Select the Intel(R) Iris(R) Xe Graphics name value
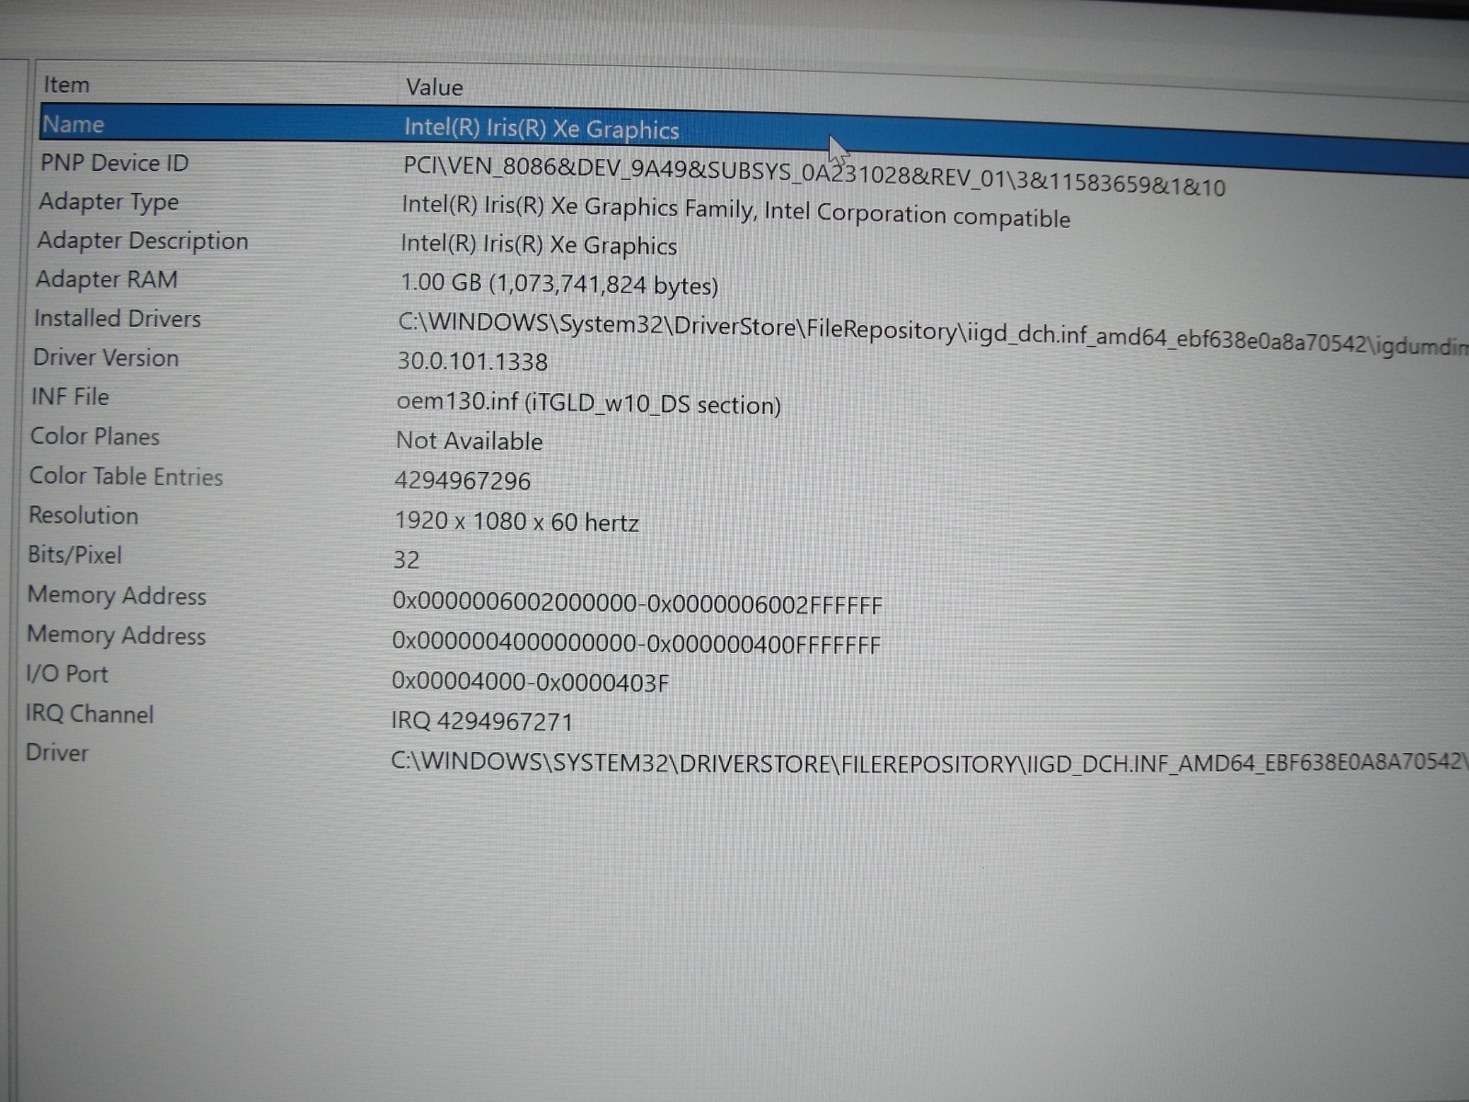 542,129
